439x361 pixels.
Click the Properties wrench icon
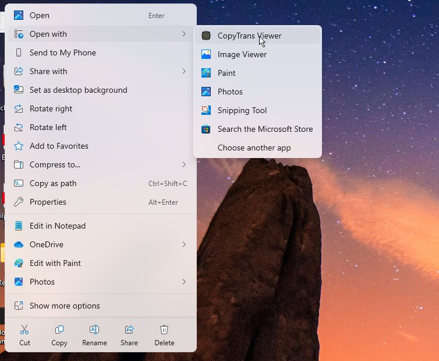click(19, 202)
